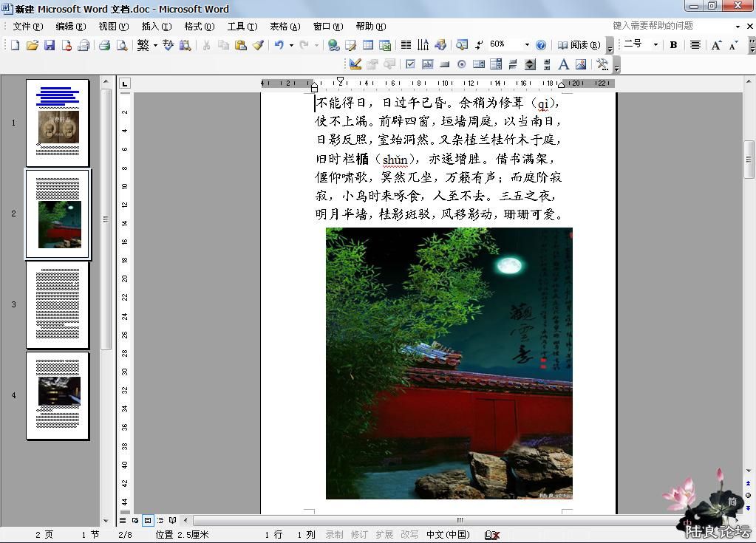The height and width of the screenshot is (543, 756).
Task: Insert a checkbox control from the Control Toolbox
Action: (410, 64)
